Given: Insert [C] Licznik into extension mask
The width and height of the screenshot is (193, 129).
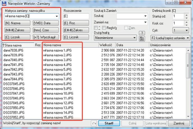Looking at the screenshot, I should (x=76, y=37).
